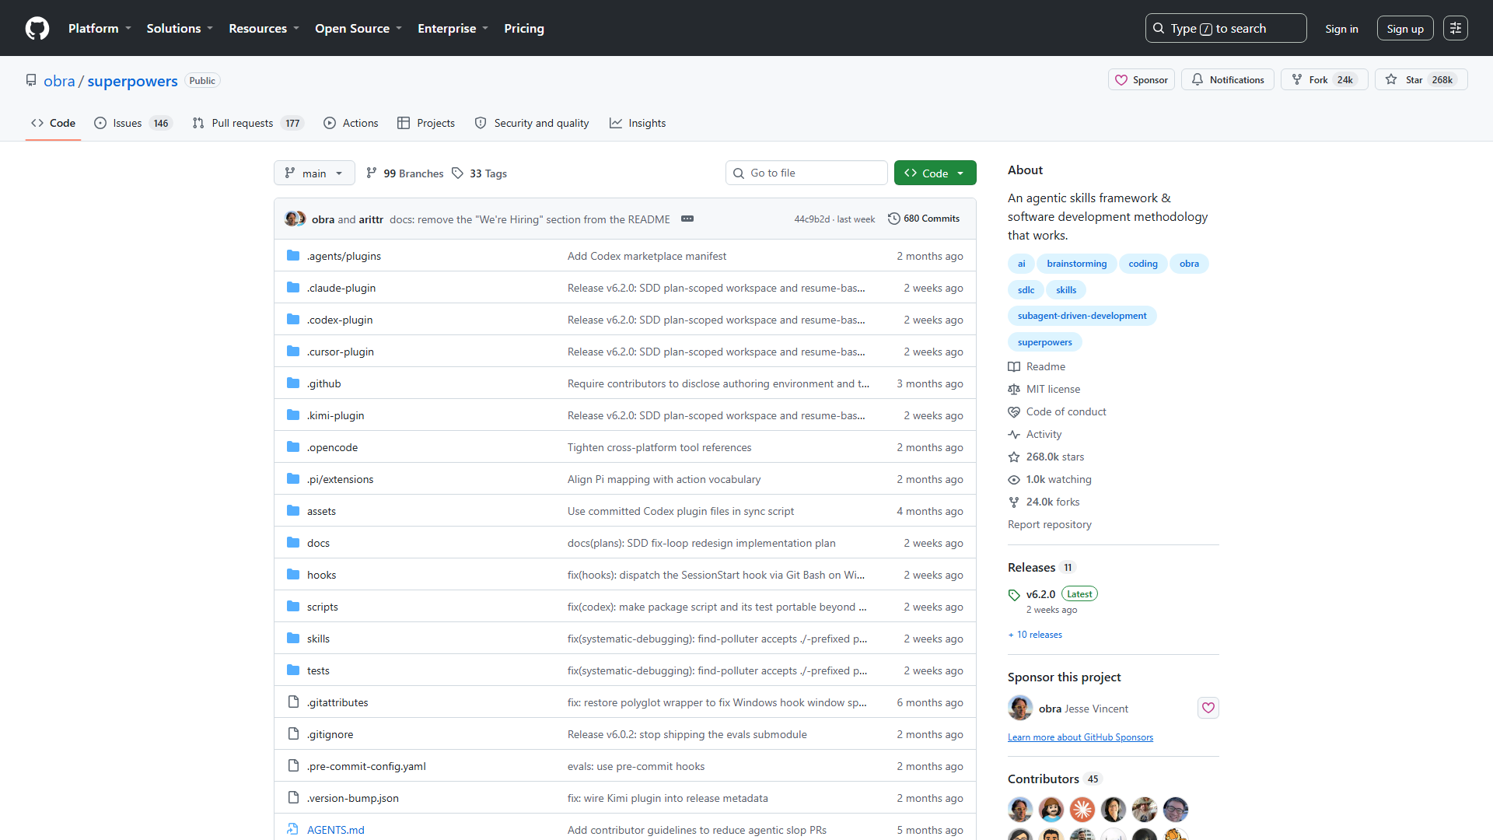Open the + 10 releases link
The width and height of the screenshot is (1493, 840).
pyautogui.click(x=1035, y=635)
